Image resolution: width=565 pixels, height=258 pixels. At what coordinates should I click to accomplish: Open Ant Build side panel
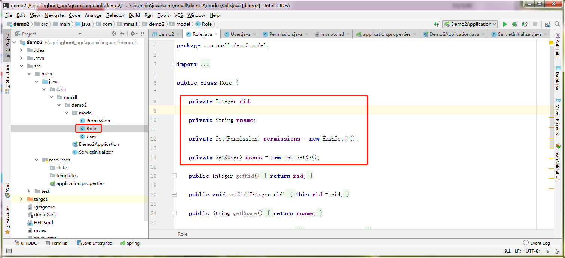[558, 45]
